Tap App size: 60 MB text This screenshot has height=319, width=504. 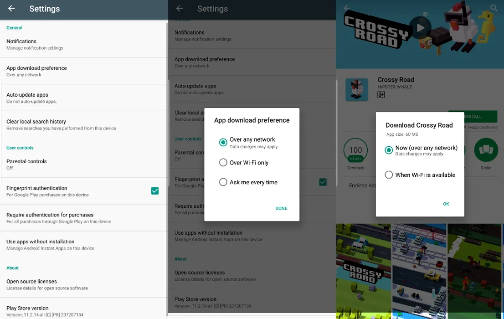402,134
